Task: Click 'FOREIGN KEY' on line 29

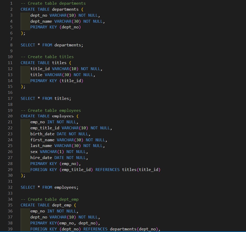Action: (44, 170)
